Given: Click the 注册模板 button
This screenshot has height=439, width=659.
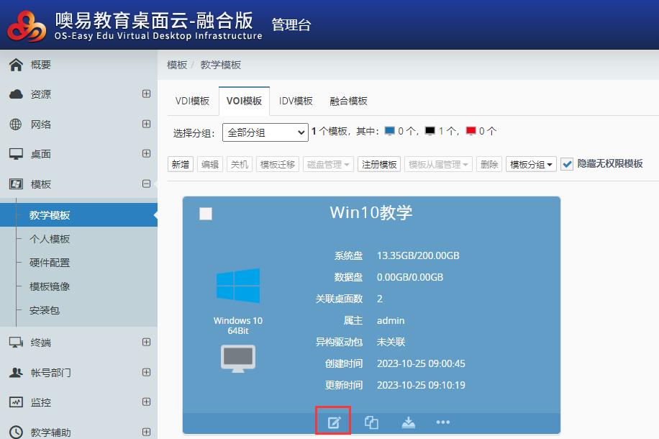Looking at the screenshot, I should pyautogui.click(x=379, y=164).
